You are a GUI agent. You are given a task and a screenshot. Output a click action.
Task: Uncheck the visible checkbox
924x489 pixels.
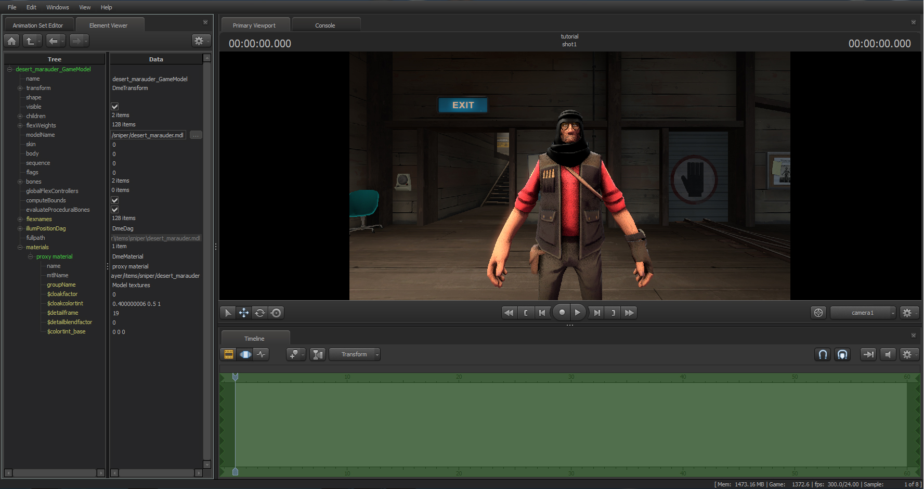point(115,107)
